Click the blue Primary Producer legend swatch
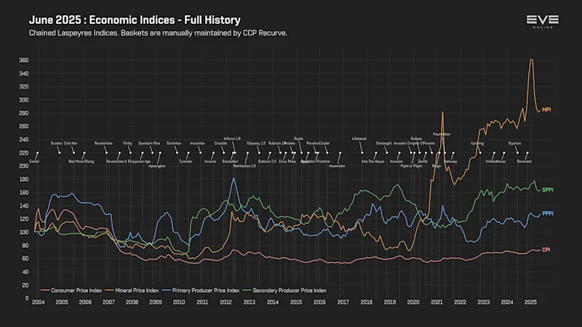 click(167, 290)
